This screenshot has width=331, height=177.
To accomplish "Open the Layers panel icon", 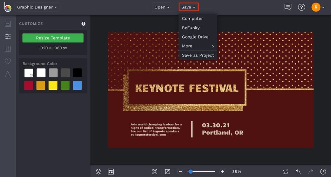I will (x=99, y=171).
